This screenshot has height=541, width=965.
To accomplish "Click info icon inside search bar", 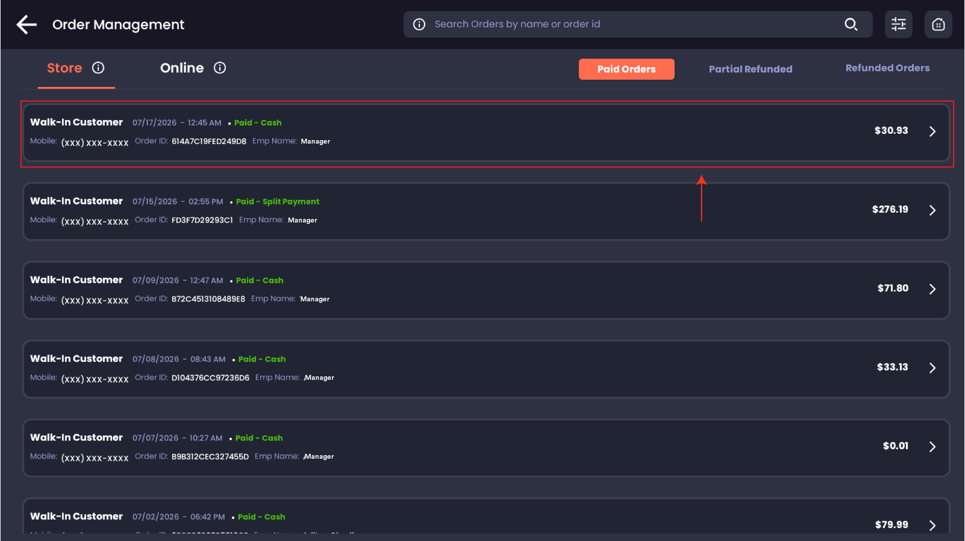I will (x=419, y=24).
